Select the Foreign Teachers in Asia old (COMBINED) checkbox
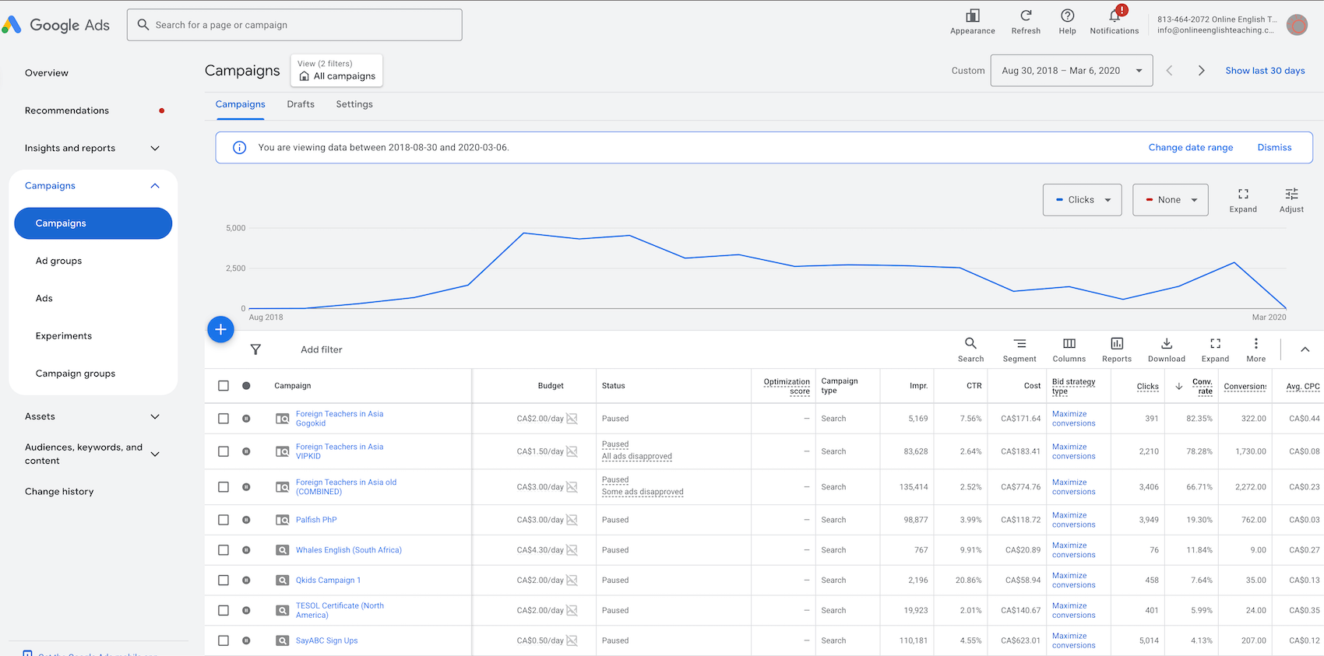Screen dimensions: 1324x656 coord(224,487)
